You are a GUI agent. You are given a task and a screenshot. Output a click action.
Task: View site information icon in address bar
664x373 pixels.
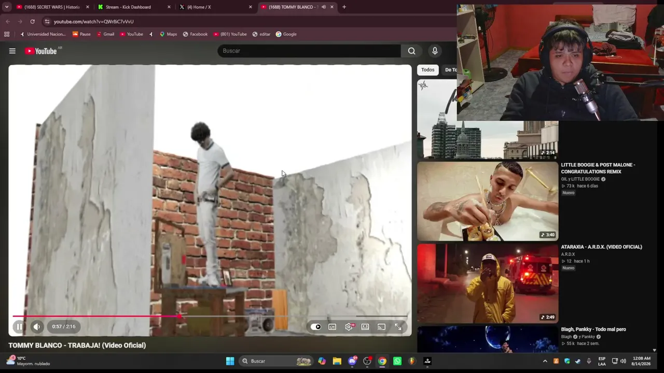click(x=47, y=22)
